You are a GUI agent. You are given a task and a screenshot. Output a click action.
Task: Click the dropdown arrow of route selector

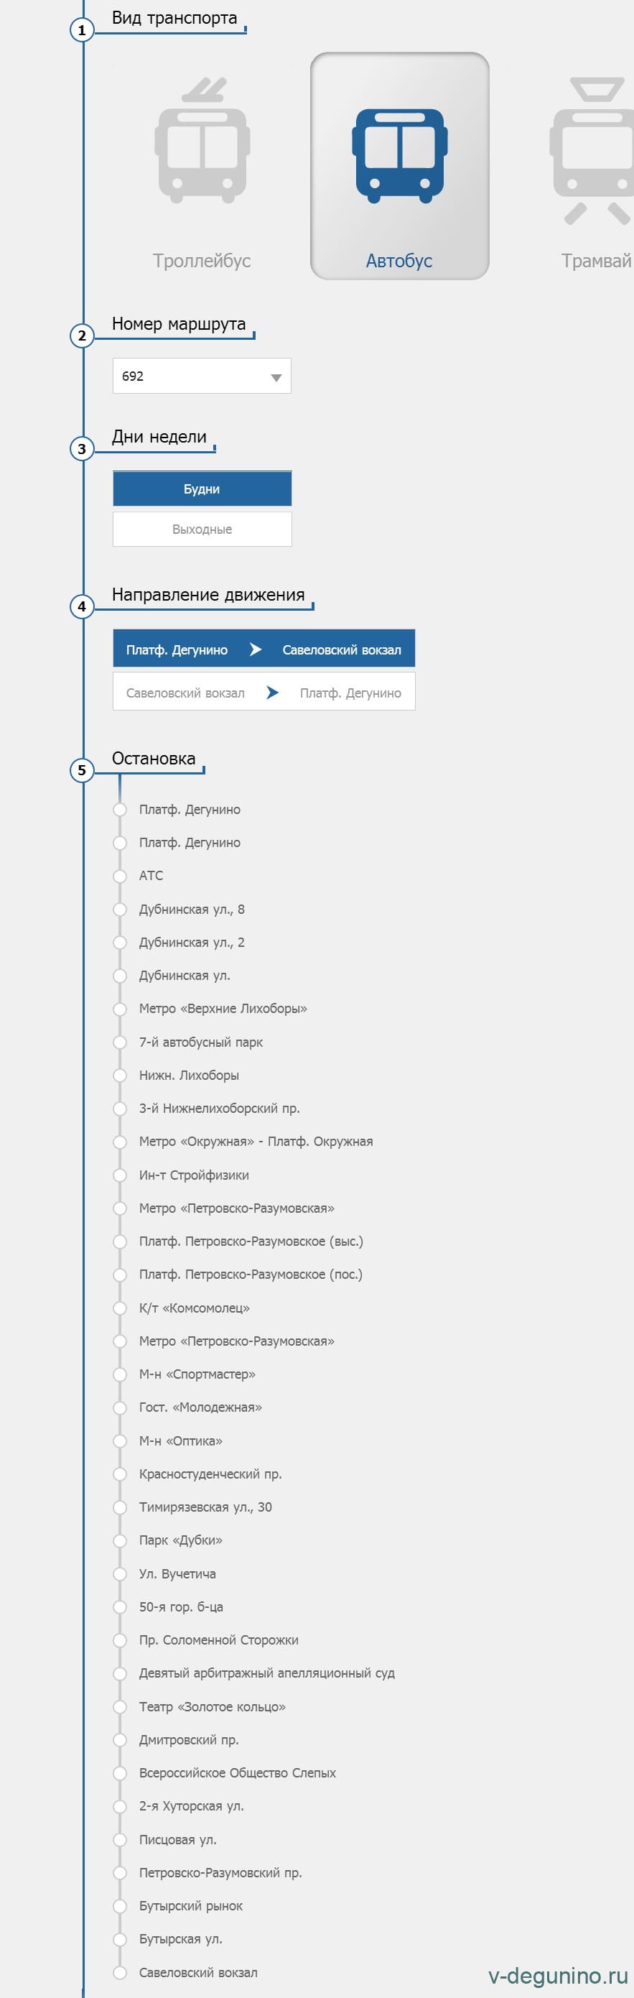point(275,377)
